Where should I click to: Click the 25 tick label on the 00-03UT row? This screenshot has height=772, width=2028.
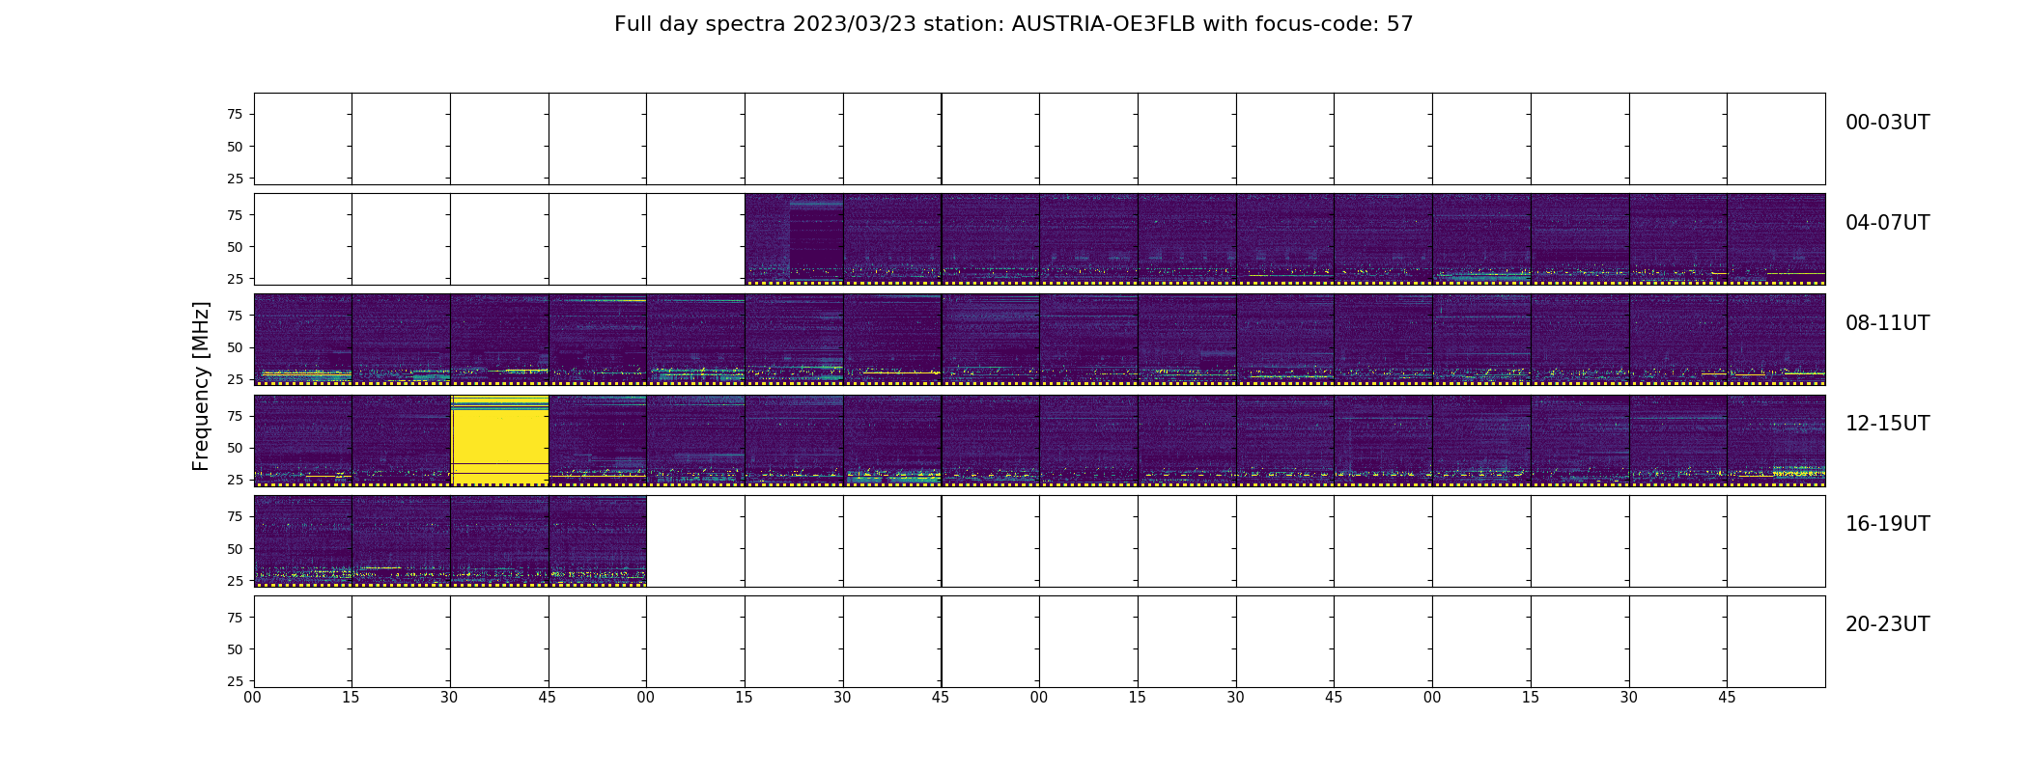(235, 179)
